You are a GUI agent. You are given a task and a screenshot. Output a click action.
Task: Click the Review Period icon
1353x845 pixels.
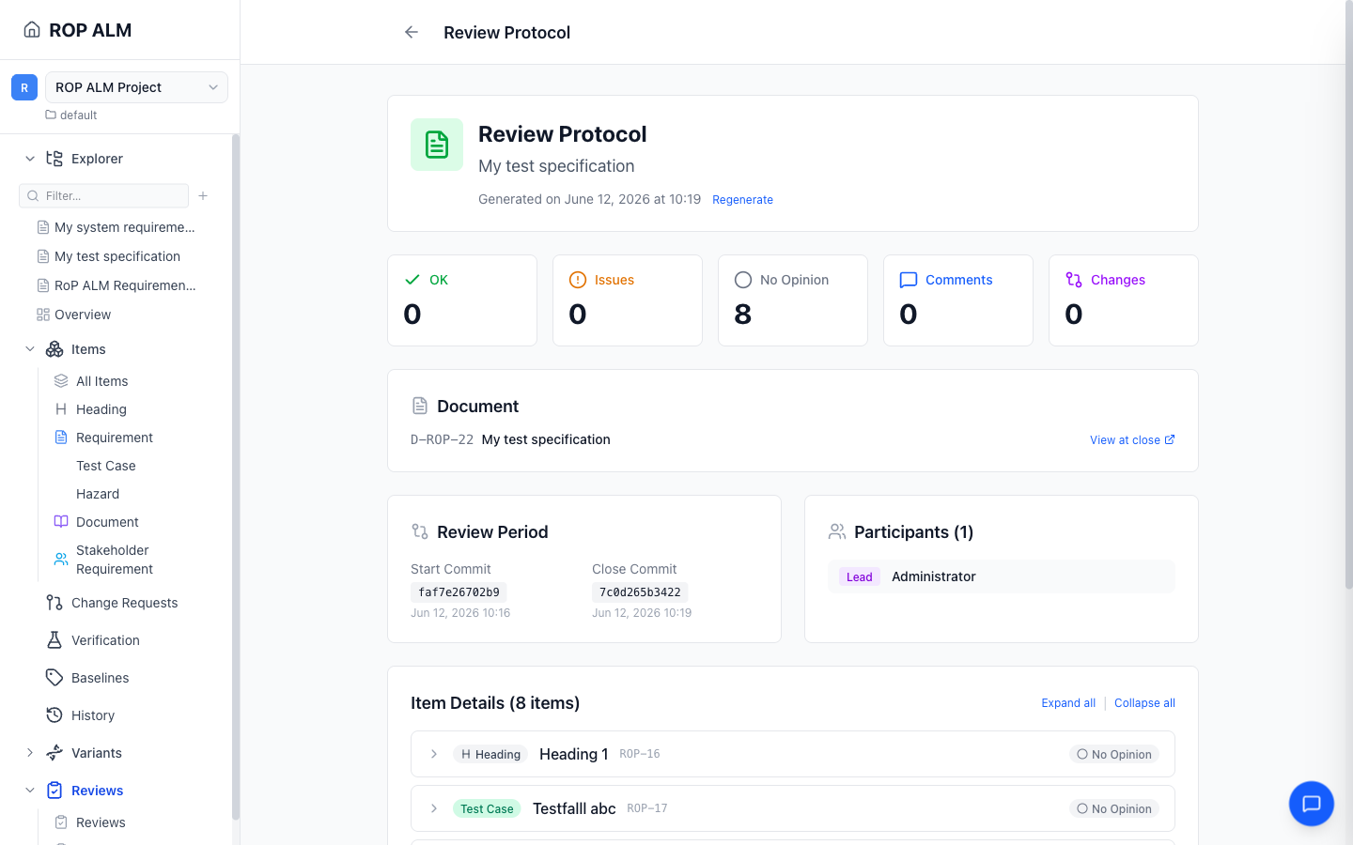(x=420, y=531)
